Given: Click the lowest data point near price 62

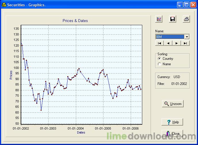Looking at the screenshot, I should 41,110.
